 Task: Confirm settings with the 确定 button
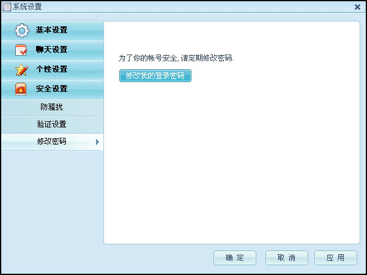pos(235,258)
